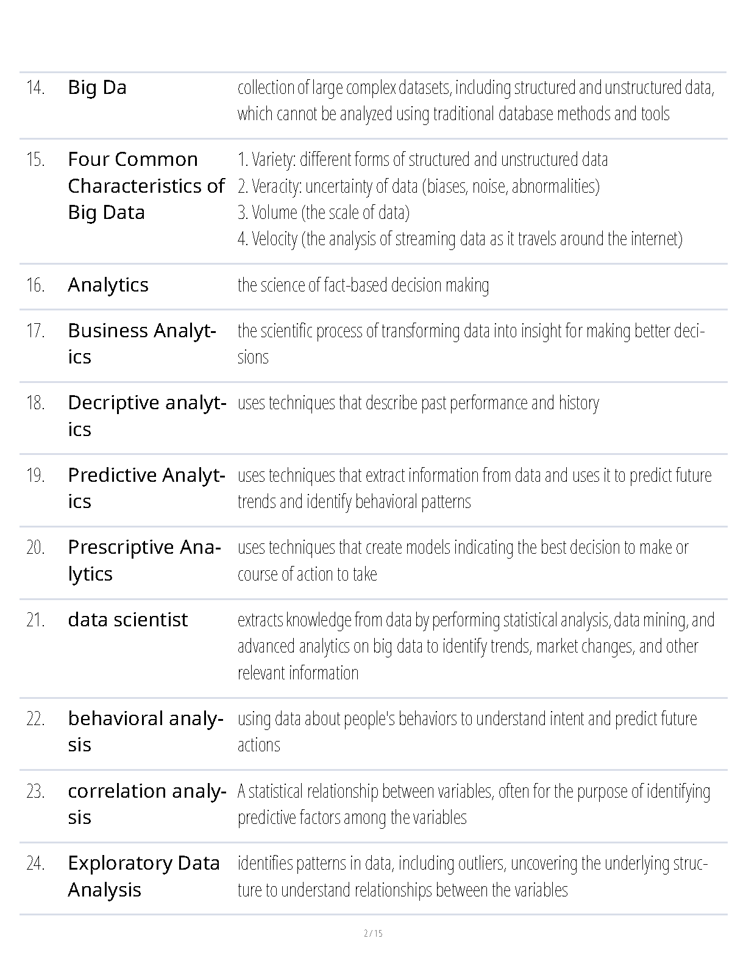The image size is (746, 966).
Task: Click the 'correlation analysis' term
Action: tap(146, 803)
